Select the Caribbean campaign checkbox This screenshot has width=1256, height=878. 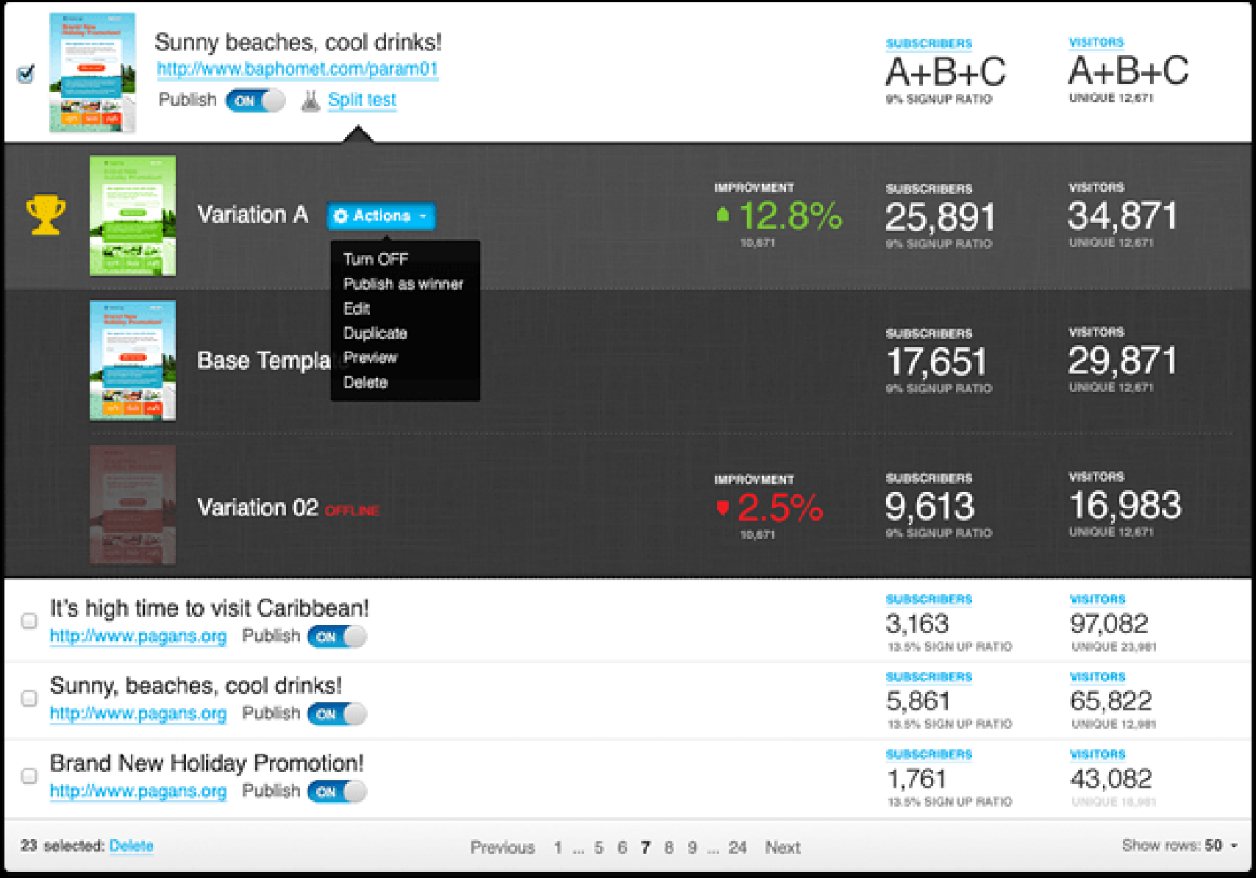pyautogui.click(x=29, y=621)
